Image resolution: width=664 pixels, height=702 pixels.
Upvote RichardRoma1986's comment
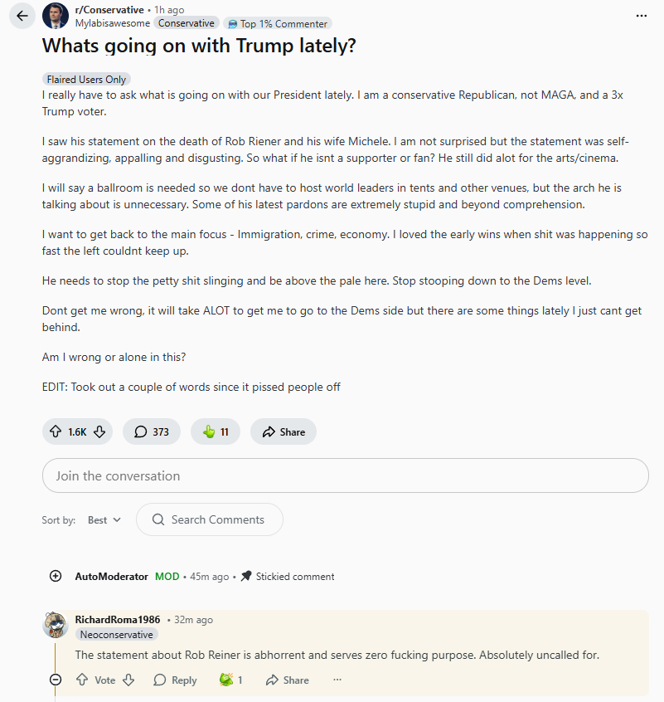click(x=82, y=680)
